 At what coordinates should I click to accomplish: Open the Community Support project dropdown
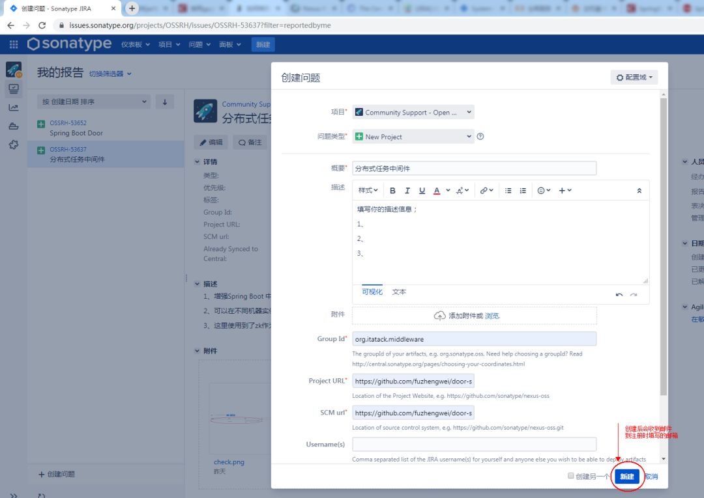(413, 112)
